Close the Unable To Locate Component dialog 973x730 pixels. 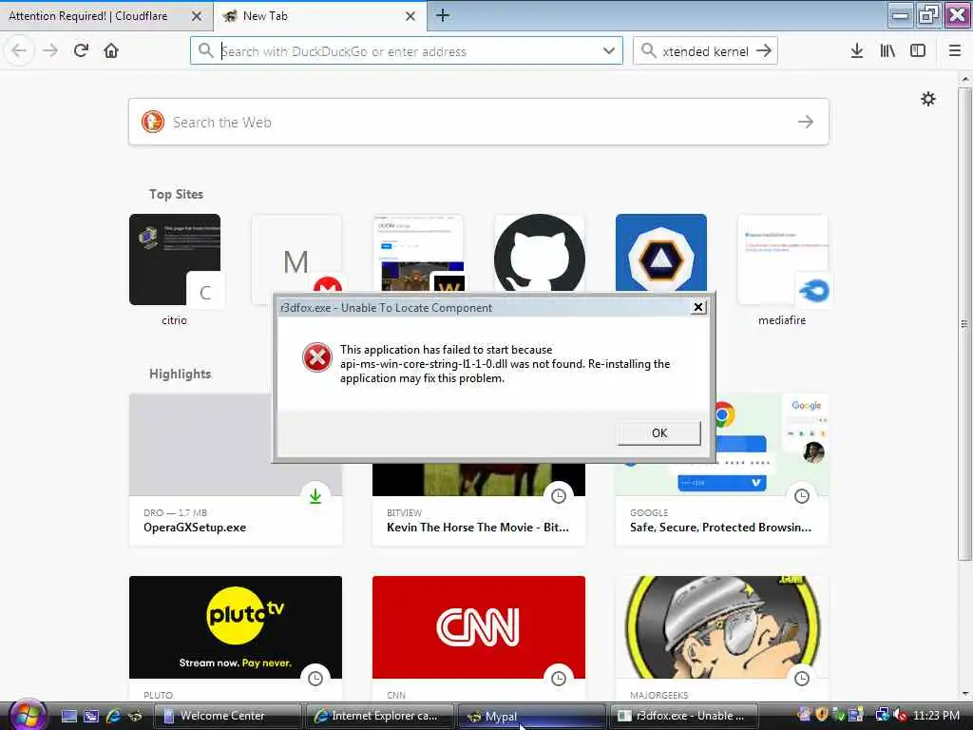698,307
